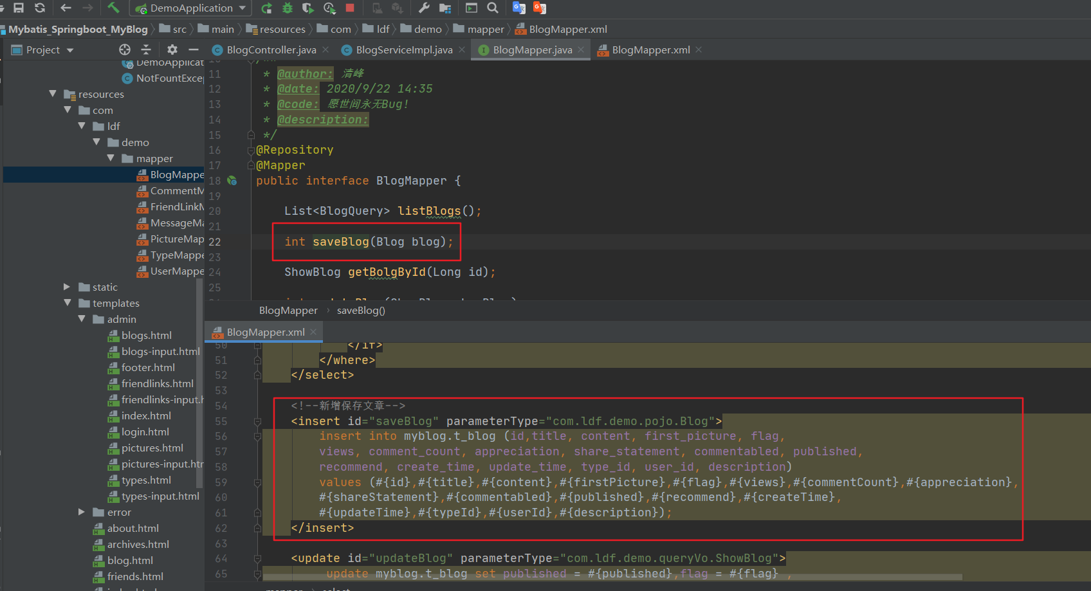Toggle code folding at update tag line 64
Image resolution: width=1091 pixels, height=591 pixels.
(257, 558)
